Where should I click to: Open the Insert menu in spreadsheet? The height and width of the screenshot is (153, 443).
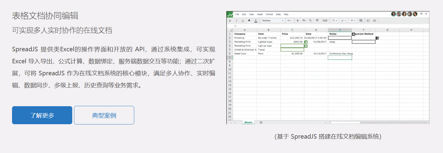click(260, 14)
